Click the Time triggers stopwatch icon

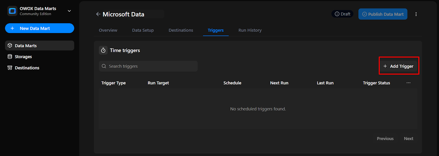[103, 50]
